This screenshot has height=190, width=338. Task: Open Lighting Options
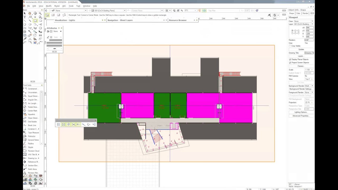[301, 112]
